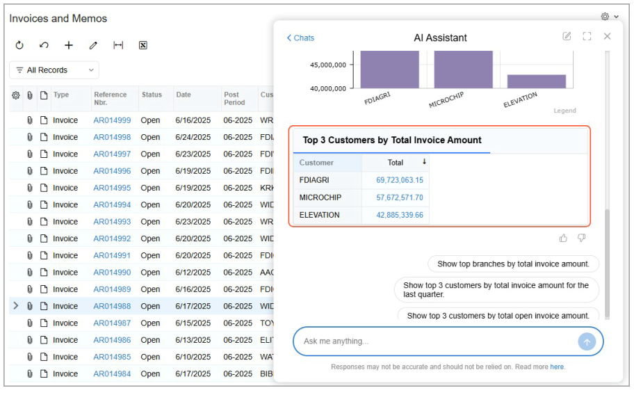Go back to Chats list

point(300,38)
